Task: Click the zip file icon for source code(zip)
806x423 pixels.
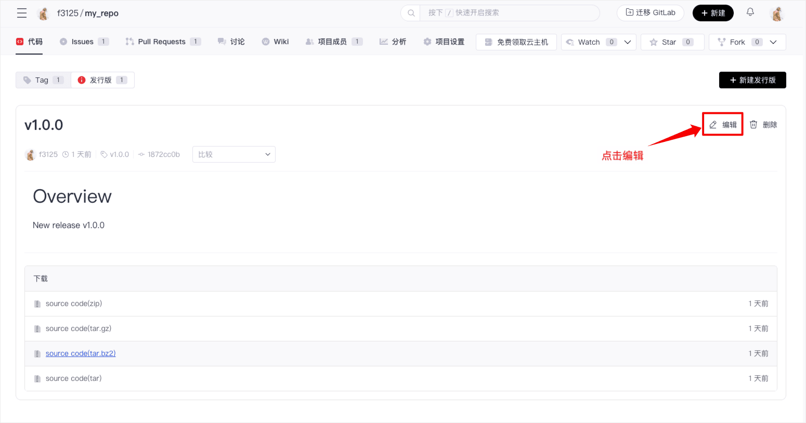Action: click(37, 304)
